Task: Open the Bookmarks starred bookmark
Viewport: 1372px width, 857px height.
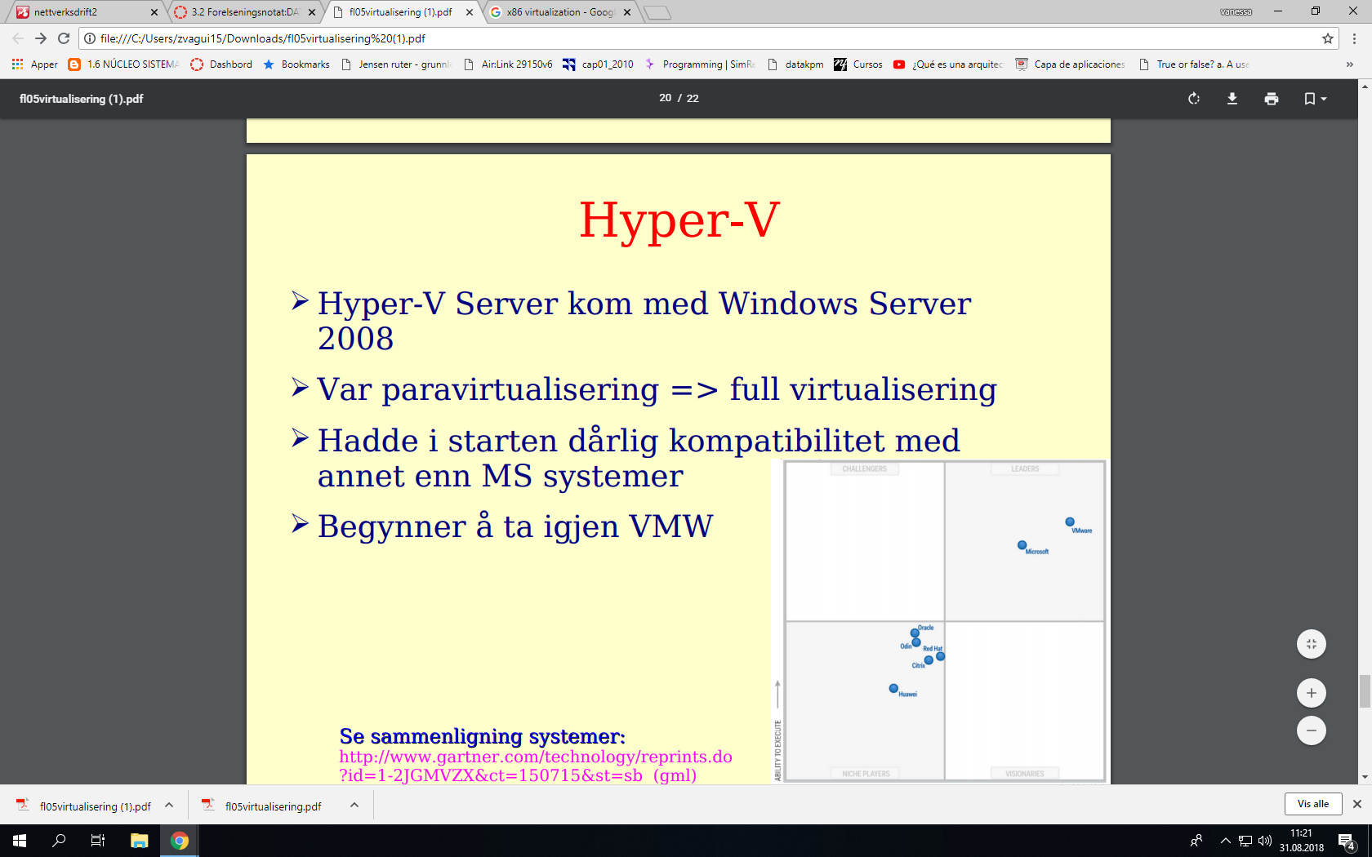Action: point(296,64)
